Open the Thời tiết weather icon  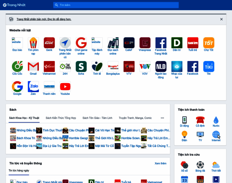216,165
